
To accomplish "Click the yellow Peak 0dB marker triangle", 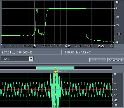I will tap(55, 72).
